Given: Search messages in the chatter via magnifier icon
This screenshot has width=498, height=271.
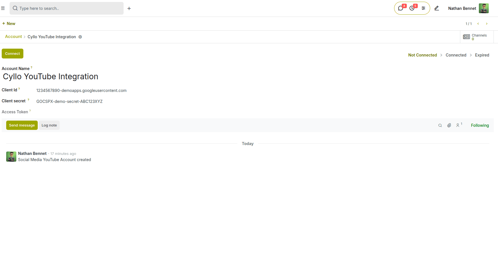Looking at the screenshot, I should pos(440,125).
